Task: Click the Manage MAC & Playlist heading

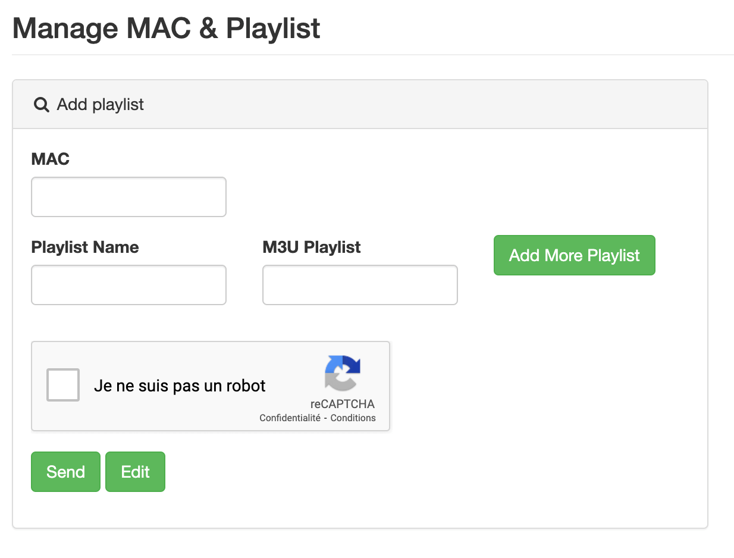Action: (x=167, y=29)
